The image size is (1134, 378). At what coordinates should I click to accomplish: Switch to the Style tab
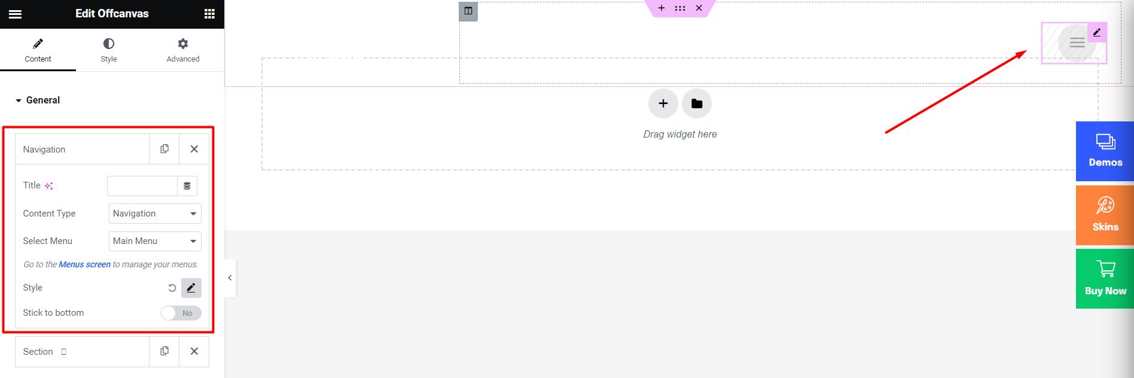click(x=109, y=50)
